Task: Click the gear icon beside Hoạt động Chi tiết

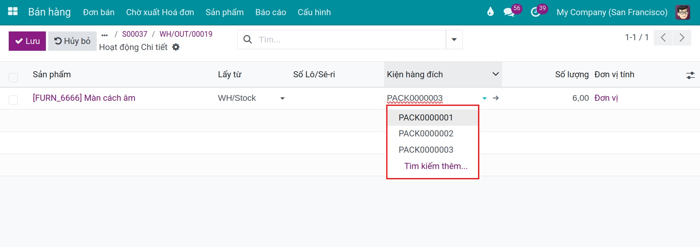Action: coord(176,47)
